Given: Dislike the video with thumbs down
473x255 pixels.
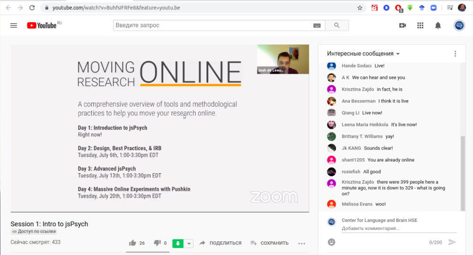Looking at the screenshot, I should (158, 243).
